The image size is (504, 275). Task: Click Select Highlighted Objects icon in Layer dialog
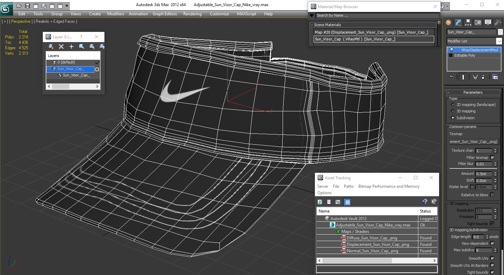coord(82,47)
